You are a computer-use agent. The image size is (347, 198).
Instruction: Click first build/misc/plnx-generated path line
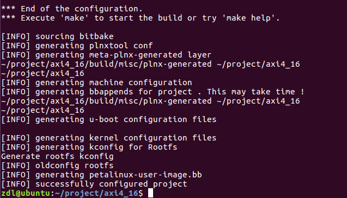point(150,64)
